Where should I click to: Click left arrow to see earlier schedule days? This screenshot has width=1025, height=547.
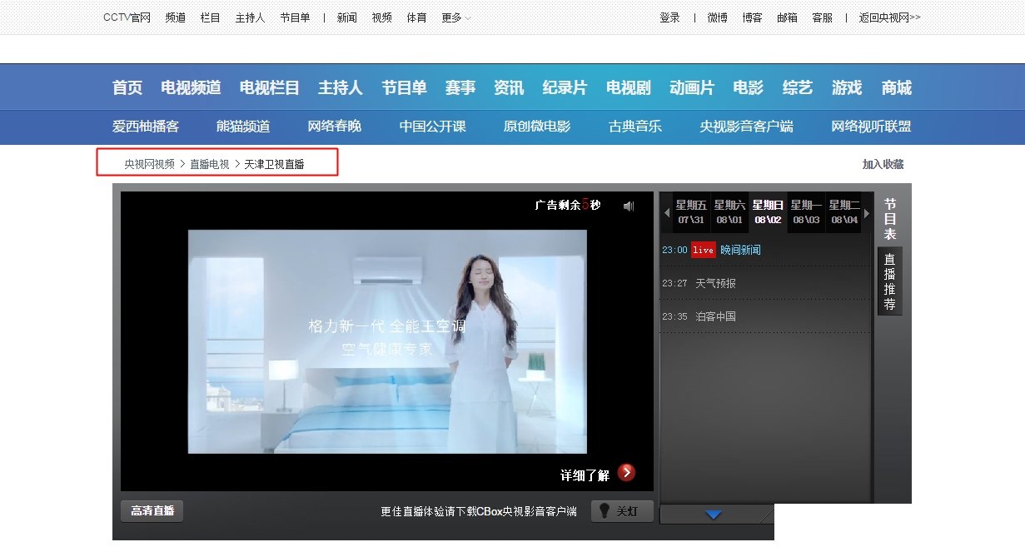tap(666, 213)
